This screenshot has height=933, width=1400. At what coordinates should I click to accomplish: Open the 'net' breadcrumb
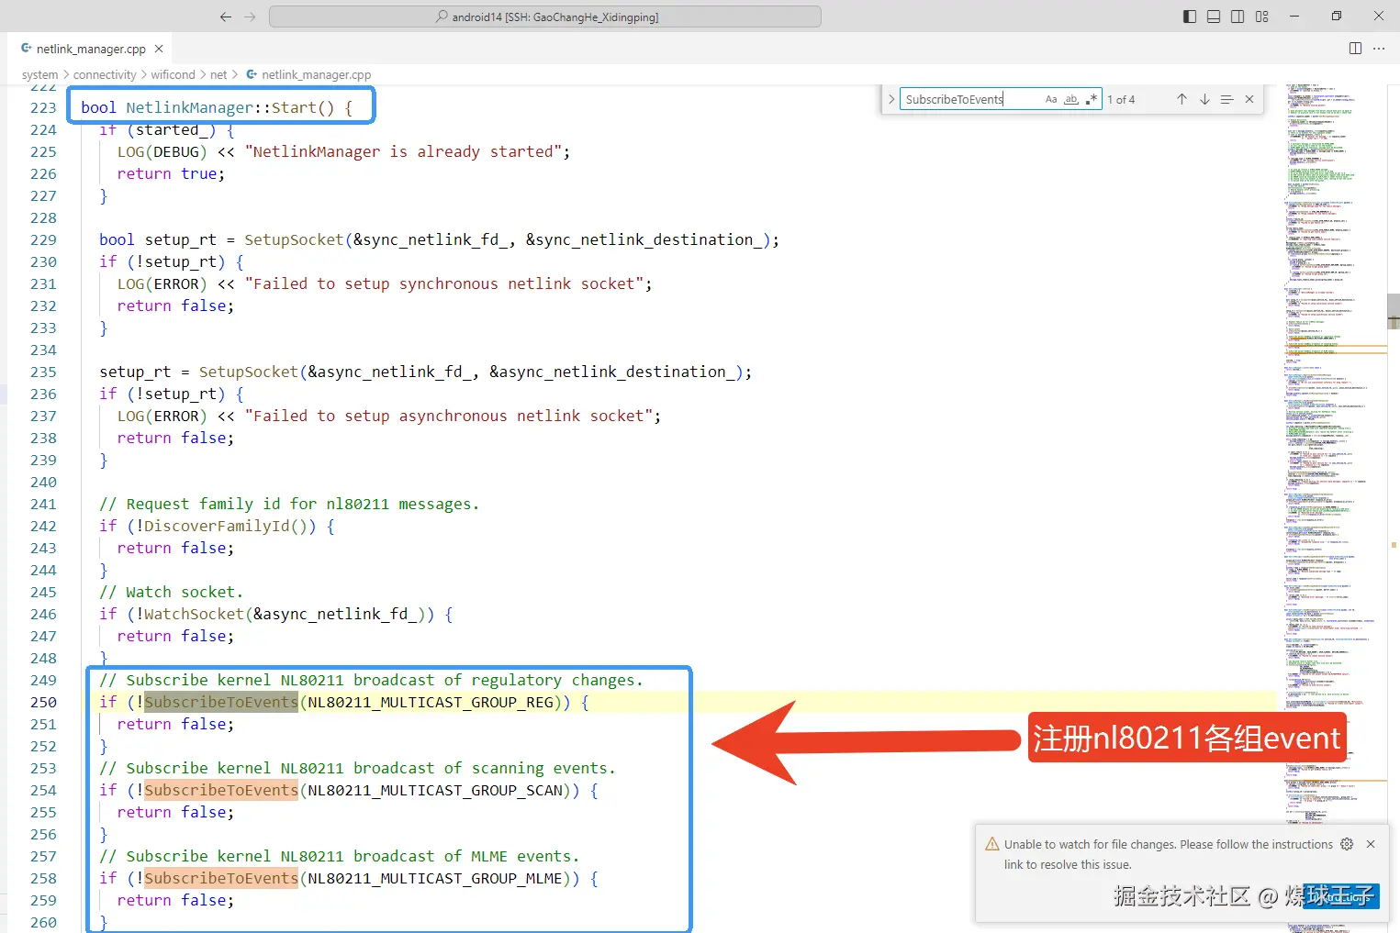point(218,75)
